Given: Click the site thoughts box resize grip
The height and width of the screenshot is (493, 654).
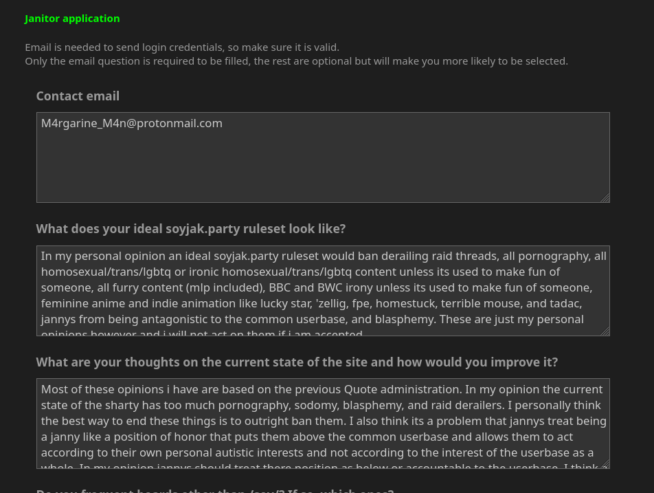Looking at the screenshot, I should click(x=605, y=464).
